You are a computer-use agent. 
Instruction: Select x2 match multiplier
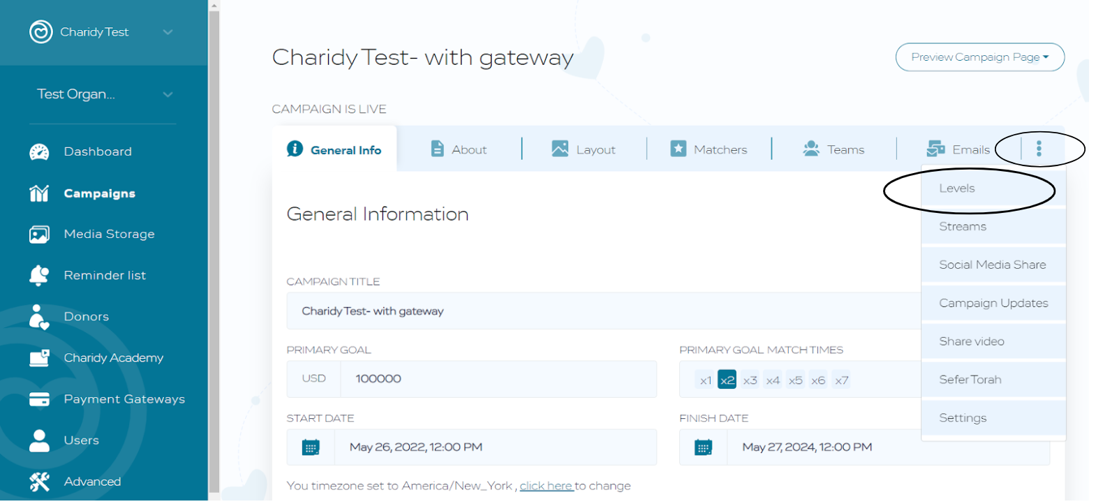click(727, 380)
